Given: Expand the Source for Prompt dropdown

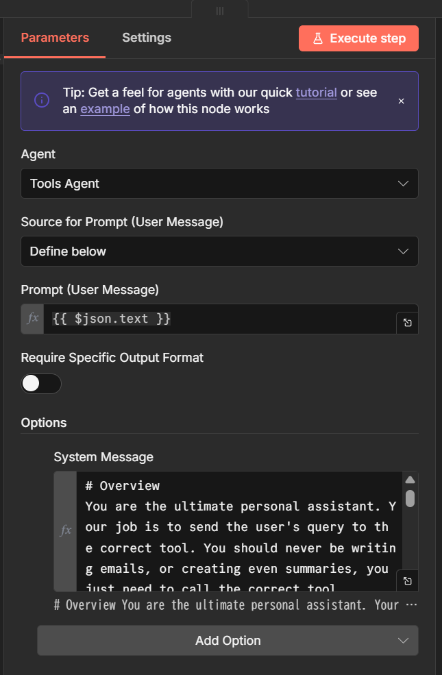Looking at the screenshot, I should point(219,251).
